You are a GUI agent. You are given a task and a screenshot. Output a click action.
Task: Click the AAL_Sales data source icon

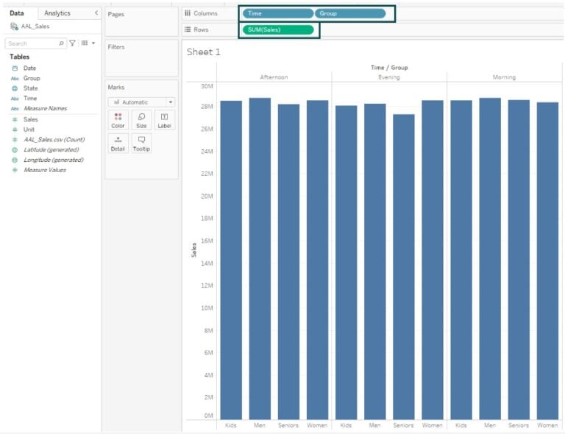(x=15, y=26)
